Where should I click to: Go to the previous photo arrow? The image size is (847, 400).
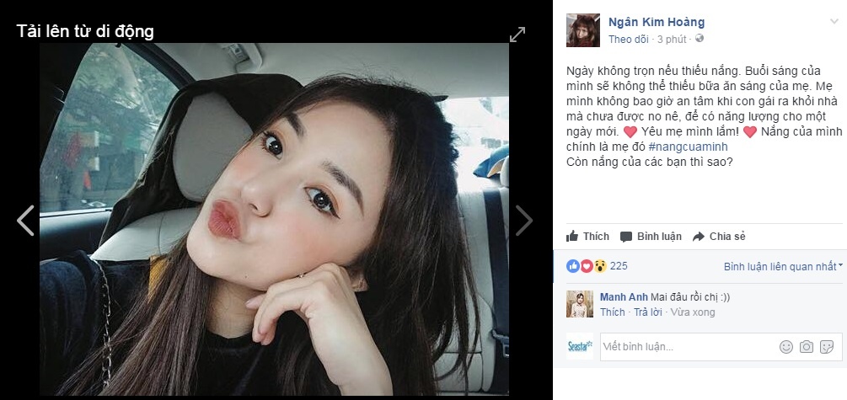[25, 221]
